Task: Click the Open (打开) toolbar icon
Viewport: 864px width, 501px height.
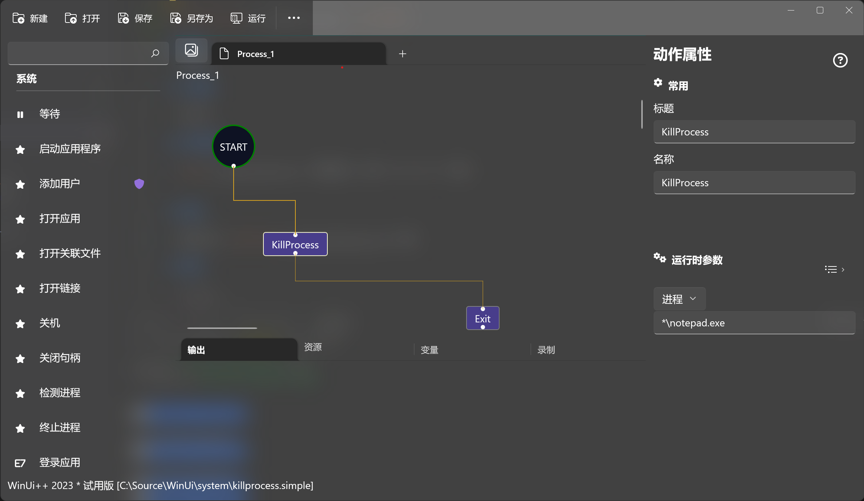Action: pyautogui.click(x=70, y=18)
